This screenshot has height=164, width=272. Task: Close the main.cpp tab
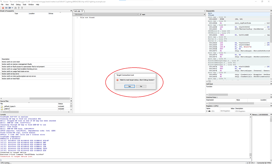[x=82, y=11]
